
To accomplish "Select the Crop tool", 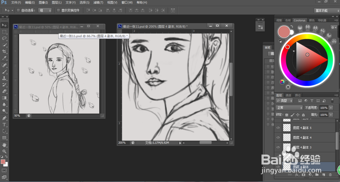I will click(4, 51).
